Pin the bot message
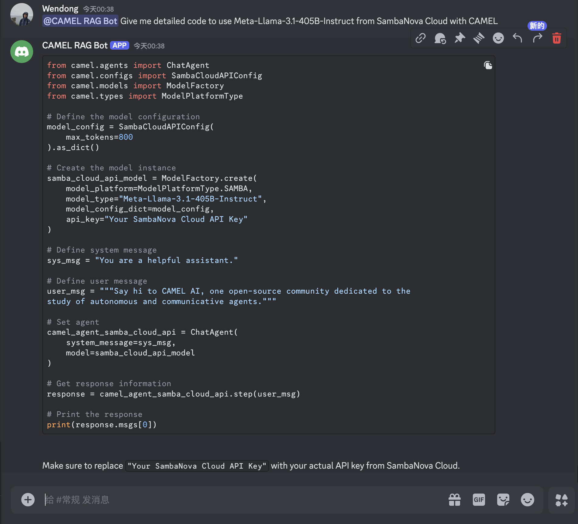 point(460,38)
